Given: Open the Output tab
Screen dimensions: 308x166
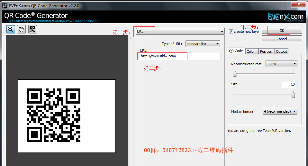Looking at the screenshot, I should click(x=282, y=51).
